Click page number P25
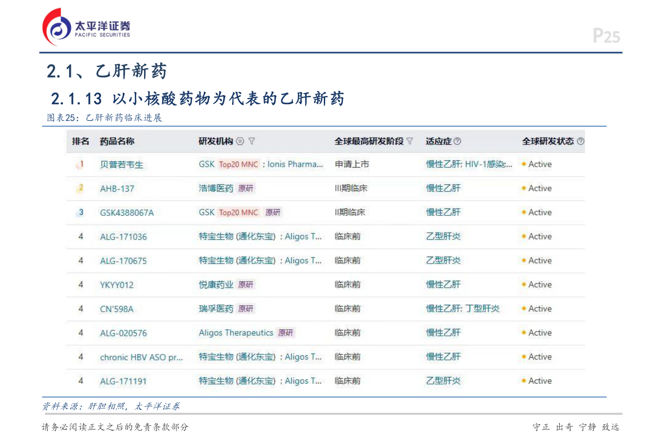This screenshot has width=667, height=447. [606, 36]
